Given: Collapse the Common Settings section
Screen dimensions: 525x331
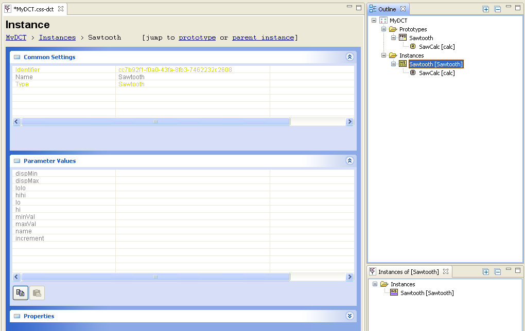Looking at the screenshot, I should 349,57.
